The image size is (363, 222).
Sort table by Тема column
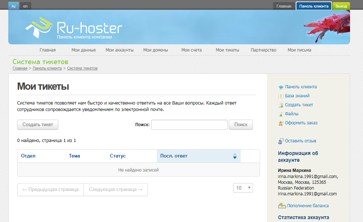(x=74, y=156)
